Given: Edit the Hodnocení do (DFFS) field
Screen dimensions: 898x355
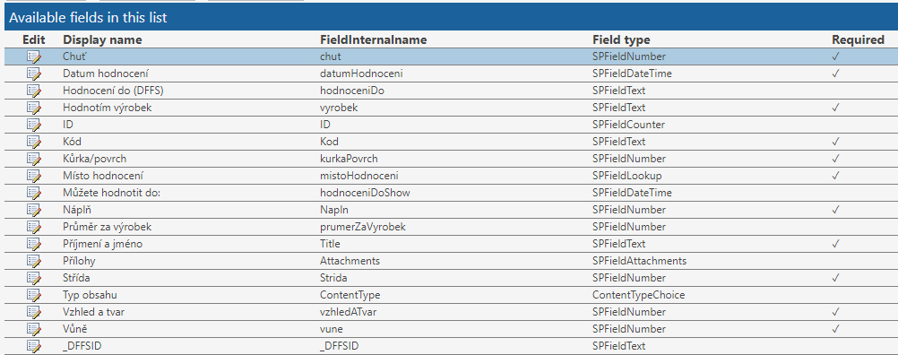Looking at the screenshot, I should pyautogui.click(x=34, y=91).
